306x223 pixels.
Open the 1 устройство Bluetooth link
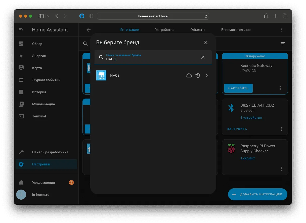(x=251, y=117)
